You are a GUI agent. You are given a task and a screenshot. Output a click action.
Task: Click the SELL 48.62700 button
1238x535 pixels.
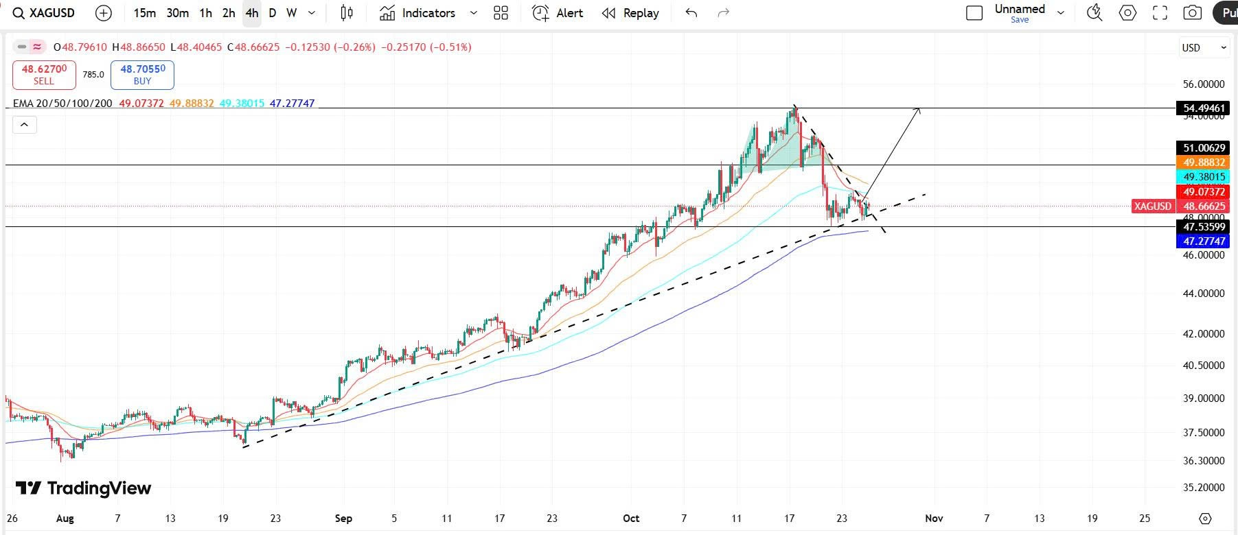click(x=44, y=75)
